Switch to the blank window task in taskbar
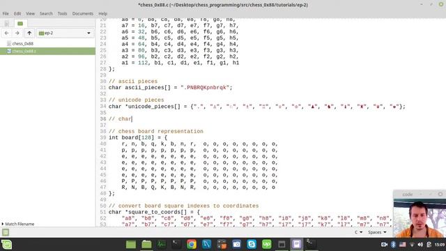 [x=282, y=245]
